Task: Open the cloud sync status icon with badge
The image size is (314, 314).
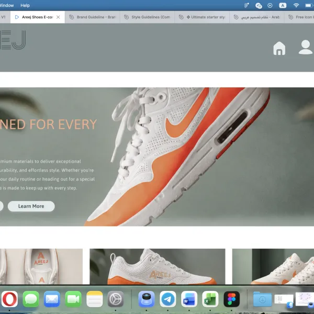Action: (x=259, y=6)
